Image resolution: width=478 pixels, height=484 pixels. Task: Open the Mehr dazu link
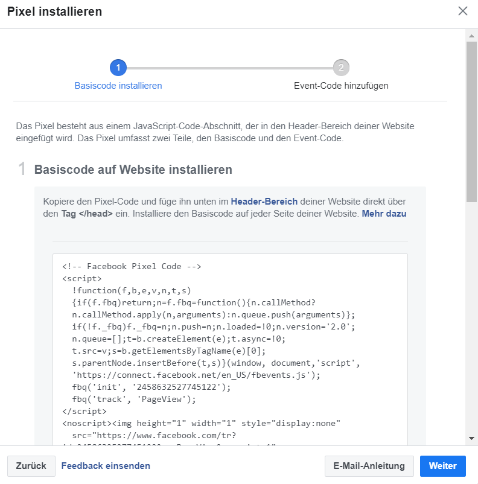[384, 214]
